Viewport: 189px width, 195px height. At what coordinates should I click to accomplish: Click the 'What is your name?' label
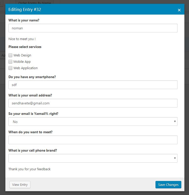point(23,20)
